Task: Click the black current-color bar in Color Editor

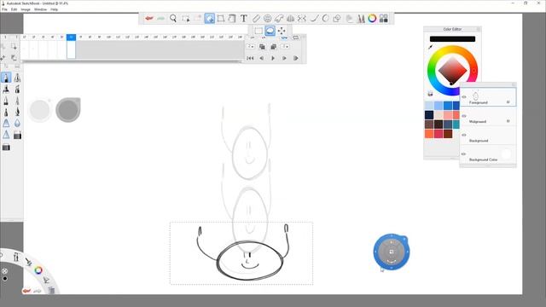Action: click(452, 39)
